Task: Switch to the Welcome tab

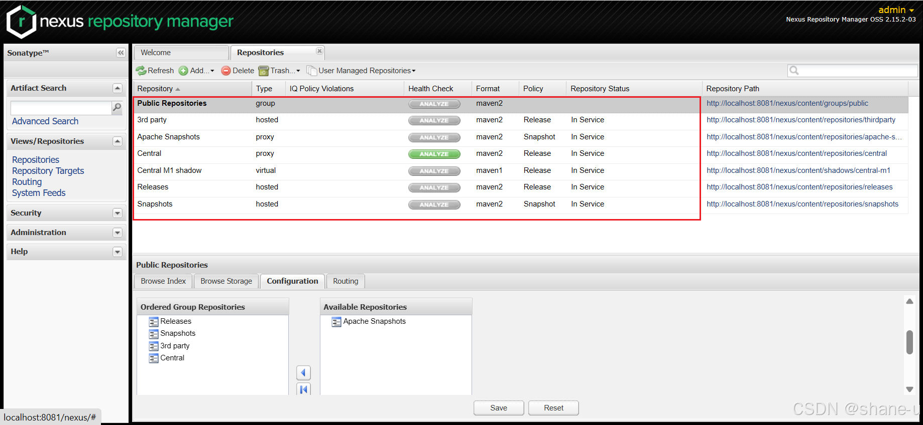Action: pos(181,53)
